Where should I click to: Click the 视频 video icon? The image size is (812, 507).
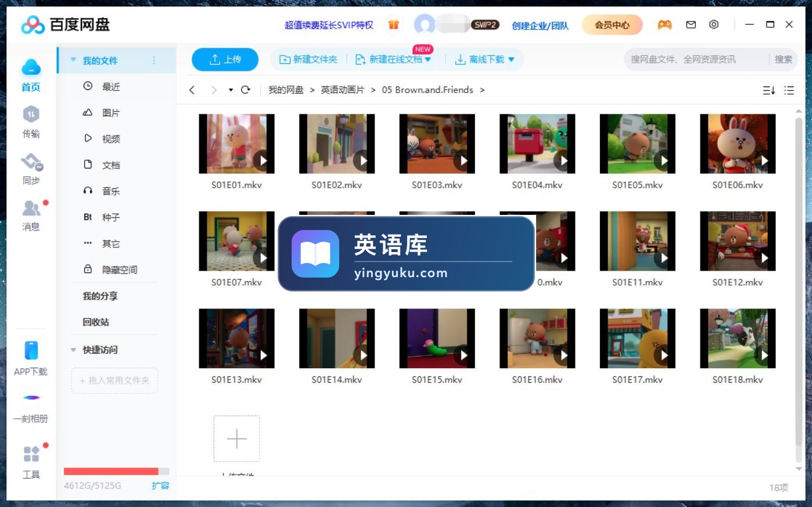click(88, 138)
